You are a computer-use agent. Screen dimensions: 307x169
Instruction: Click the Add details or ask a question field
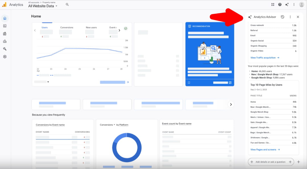click(270, 162)
